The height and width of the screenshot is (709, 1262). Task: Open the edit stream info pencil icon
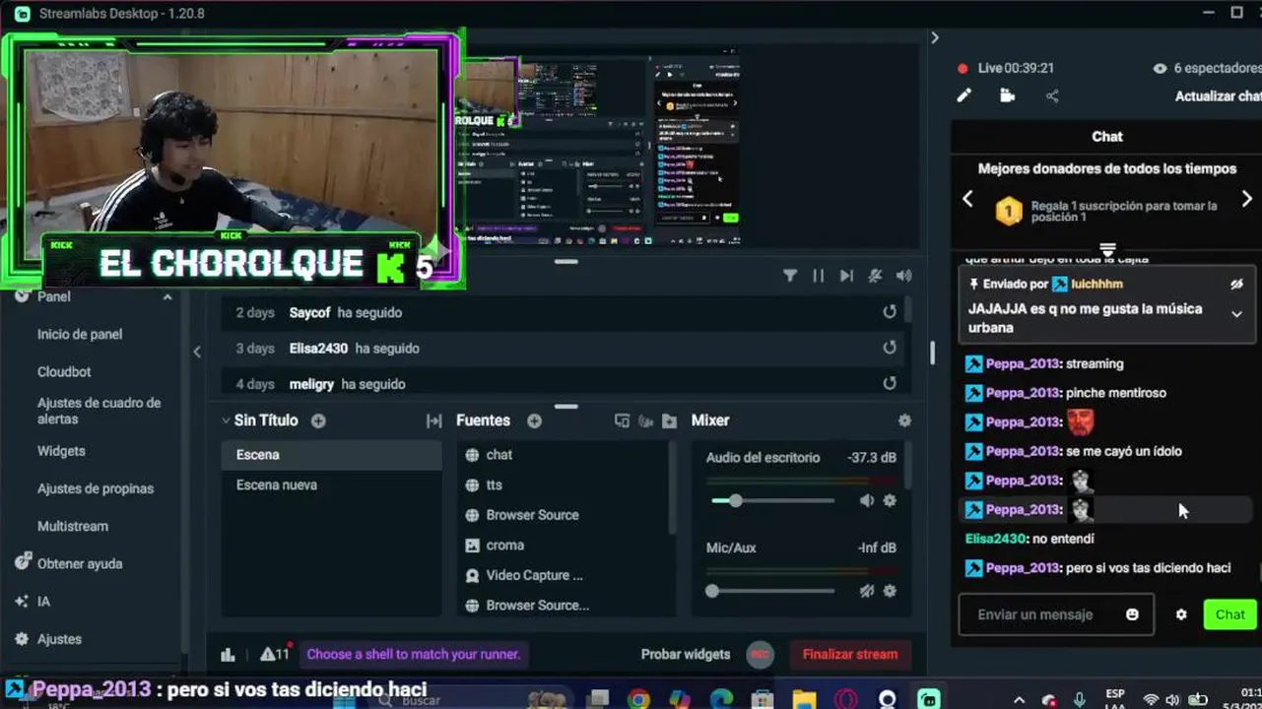click(x=963, y=96)
